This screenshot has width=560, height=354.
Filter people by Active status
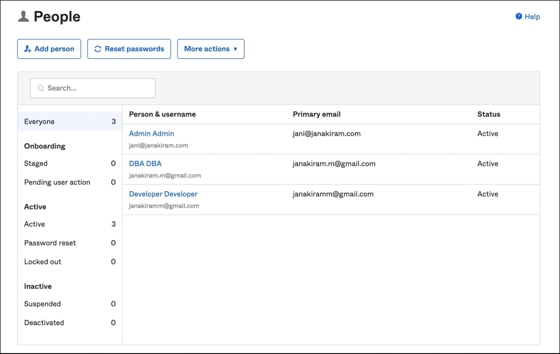click(34, 224)
